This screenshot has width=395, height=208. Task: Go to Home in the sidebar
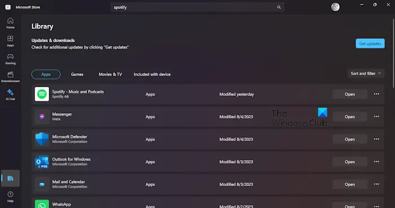[x=10, y=23]
